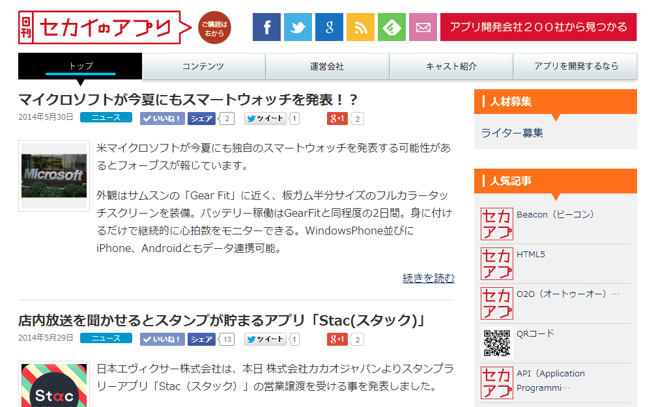Open the キャスト紹介 tab
654x407 pixels.
[x=451, y=66]
